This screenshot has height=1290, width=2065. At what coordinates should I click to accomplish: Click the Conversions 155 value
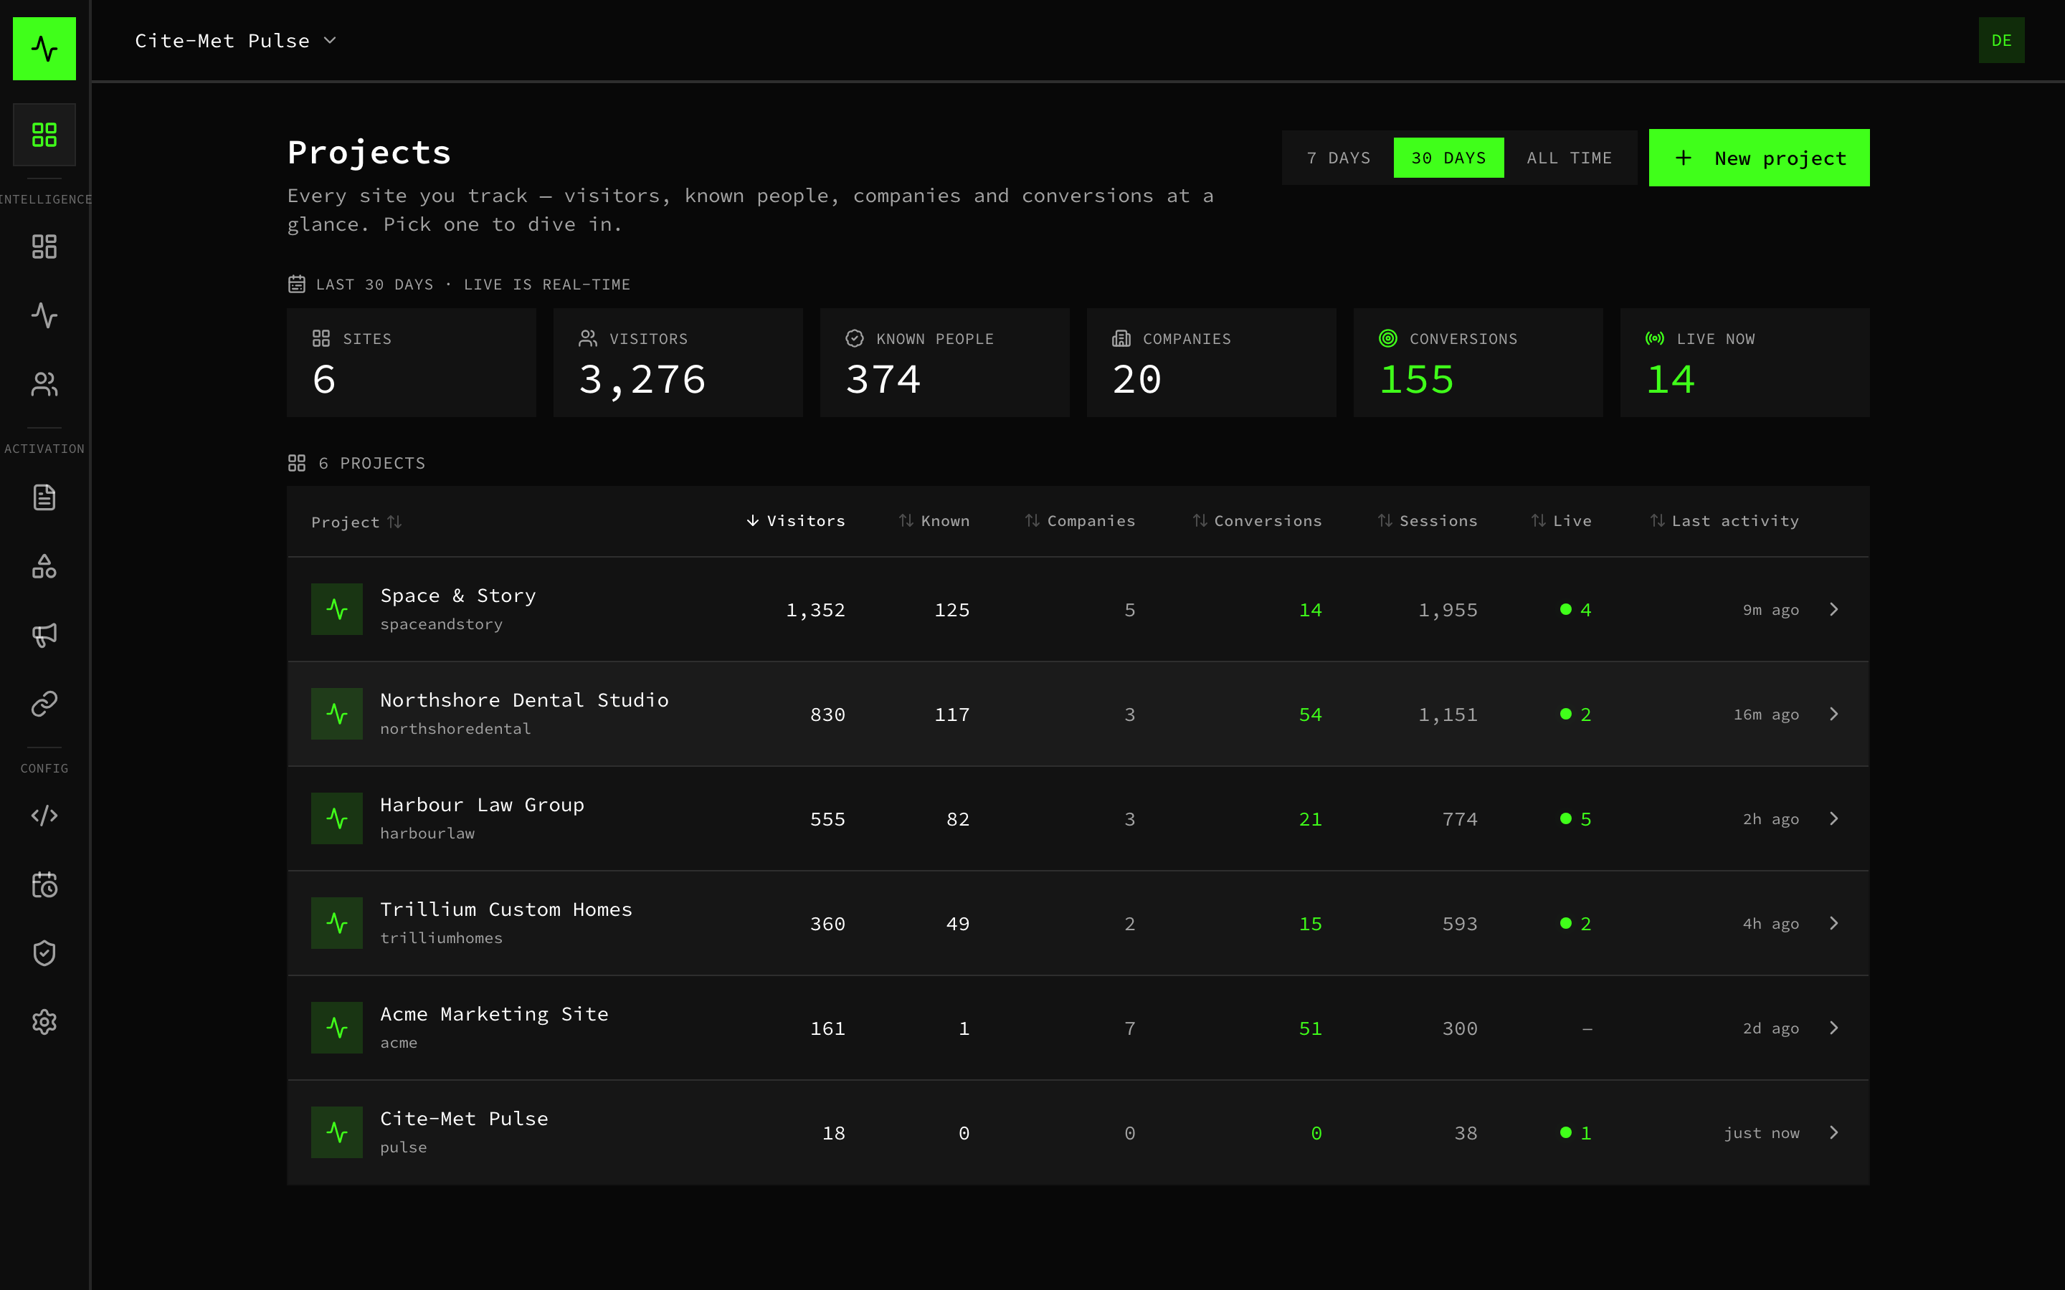[x=1417, y=380]
